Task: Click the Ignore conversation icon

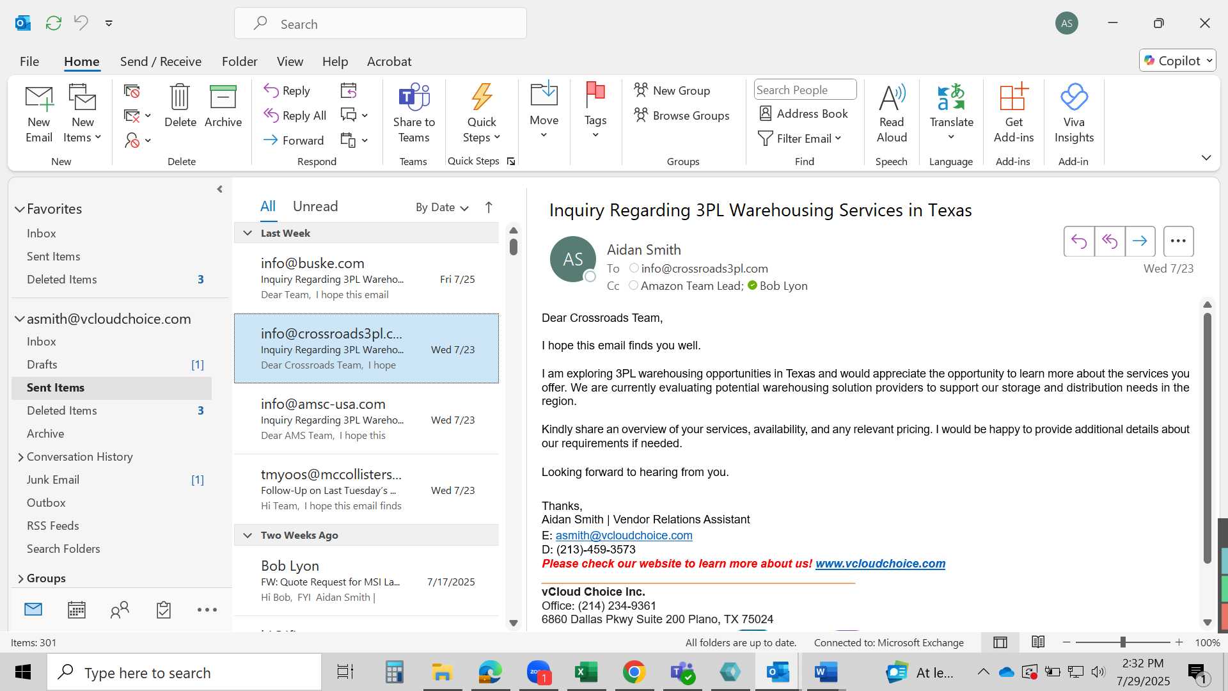Action: pyautogui.click(x=132, y=91)
